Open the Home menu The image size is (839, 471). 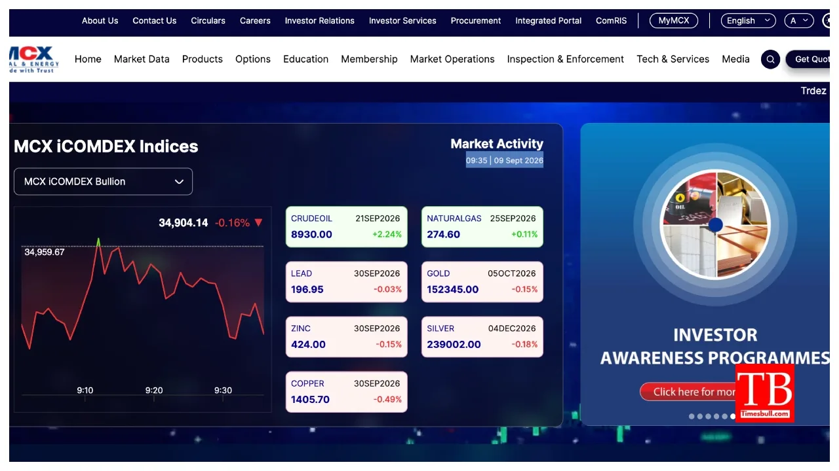tap(88, 59)
